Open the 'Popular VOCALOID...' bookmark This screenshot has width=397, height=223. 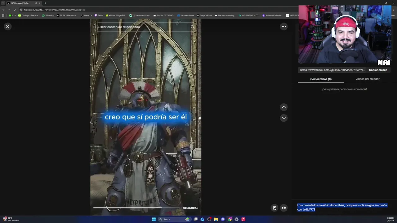click(x=164, y=15)
